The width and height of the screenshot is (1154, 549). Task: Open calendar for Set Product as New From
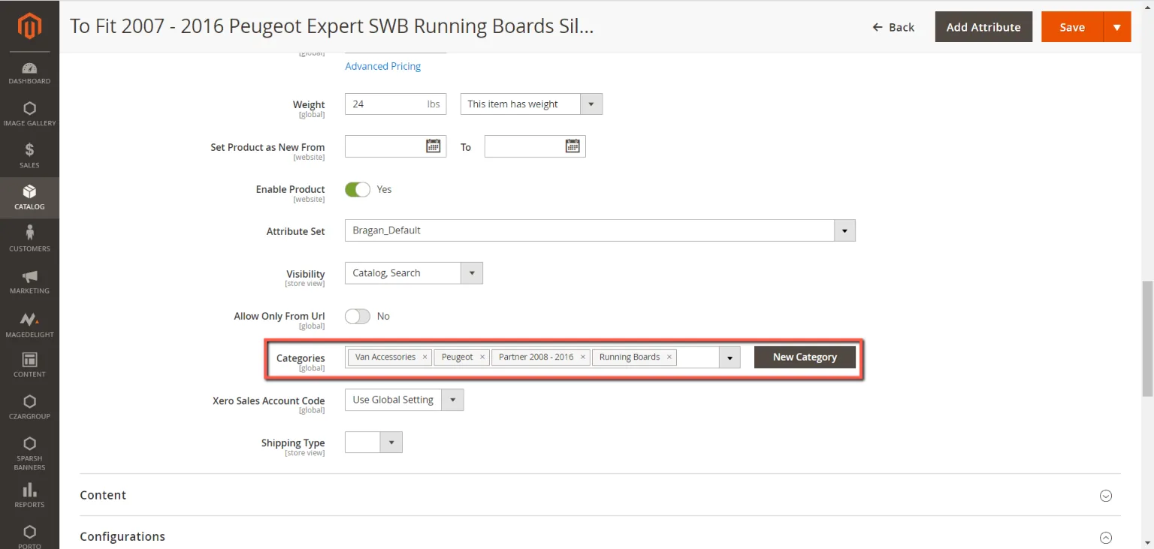pyautogui.click(x=433, y=146)
